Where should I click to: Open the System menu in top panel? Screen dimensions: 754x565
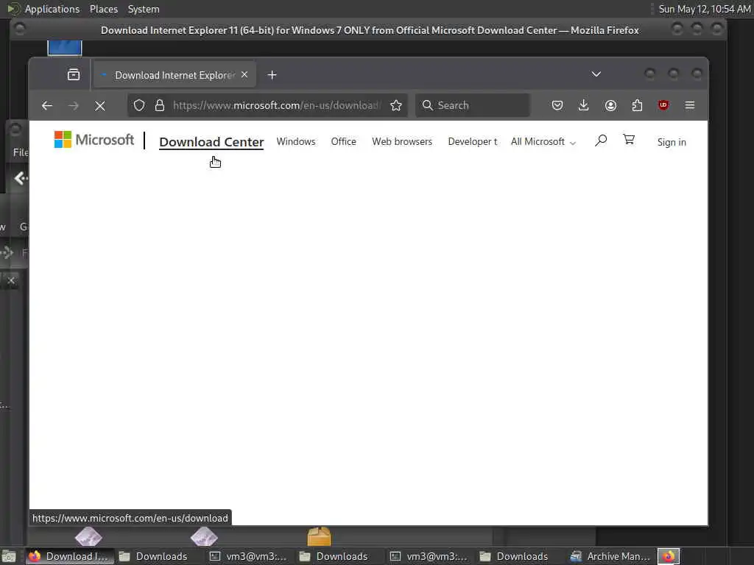pyautogui.click(x=144, y=9)
